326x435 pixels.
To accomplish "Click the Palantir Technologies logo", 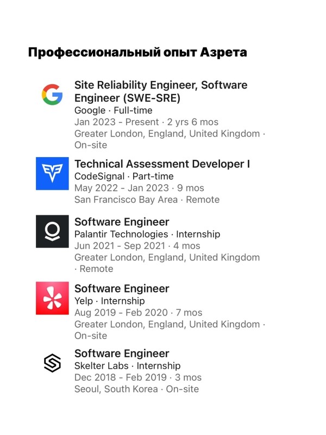I will pos(52,232).
